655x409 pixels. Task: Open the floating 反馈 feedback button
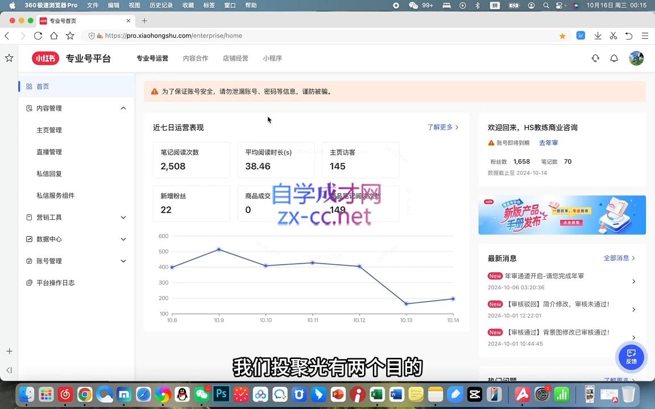pos(631,356)
